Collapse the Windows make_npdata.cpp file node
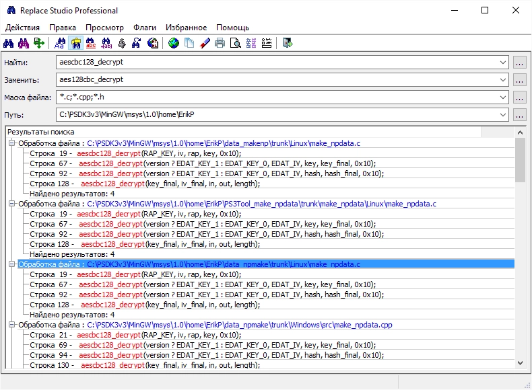This screenshot has height=390, width=532. pos(12,325)
